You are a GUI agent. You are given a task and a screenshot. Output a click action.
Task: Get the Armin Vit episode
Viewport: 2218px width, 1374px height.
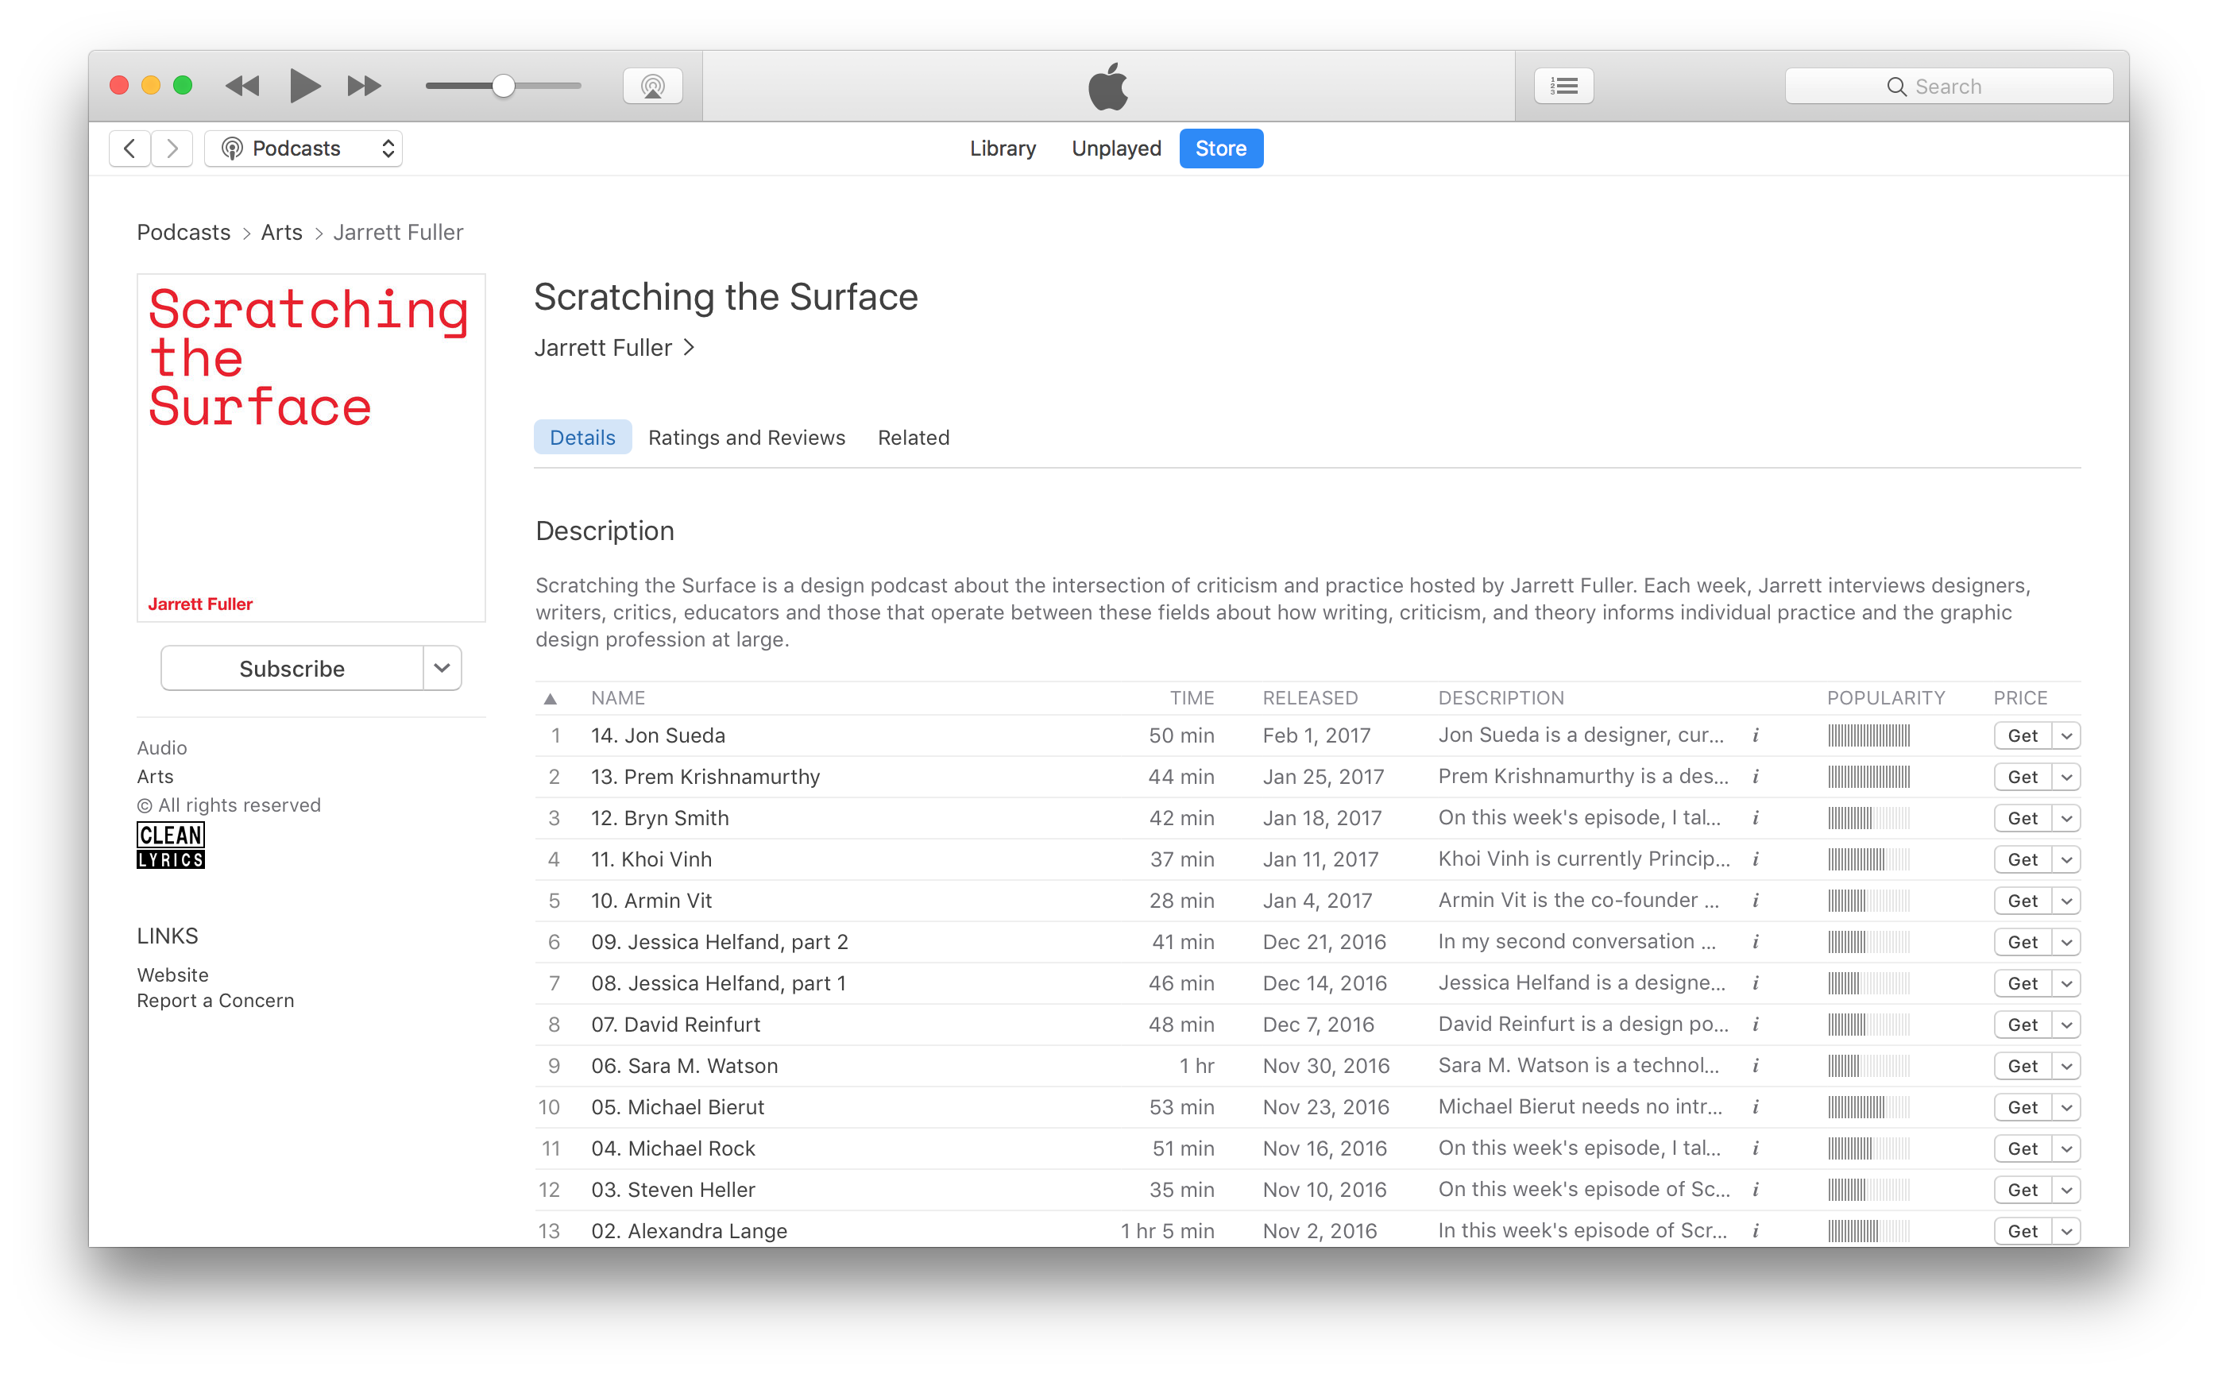pyautogui.click(x=2023, y=901)
